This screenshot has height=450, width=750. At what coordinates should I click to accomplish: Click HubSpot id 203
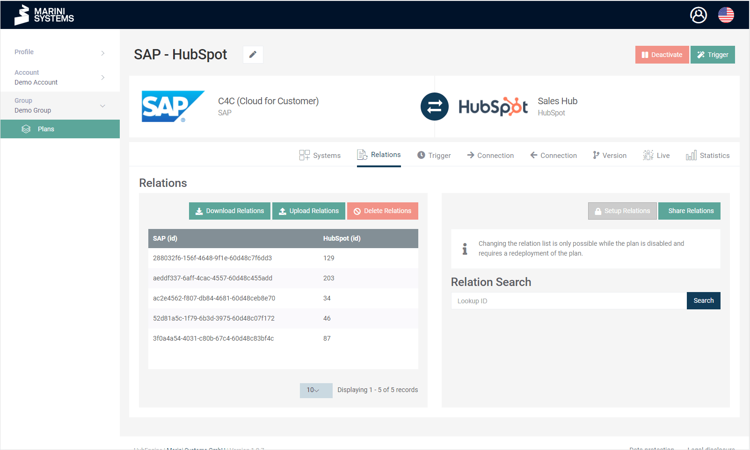tap(329, 278)
